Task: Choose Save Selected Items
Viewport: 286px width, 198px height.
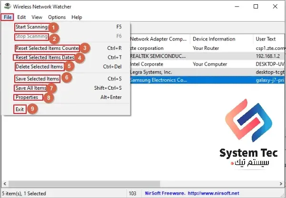Action: (x=66, y=79)
